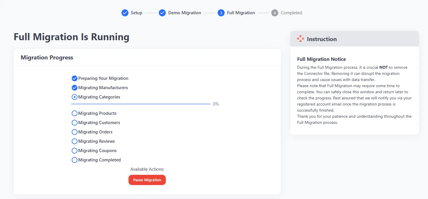Click the Migrating Completed text
This screenshot has width=428, height=199.
100,160
